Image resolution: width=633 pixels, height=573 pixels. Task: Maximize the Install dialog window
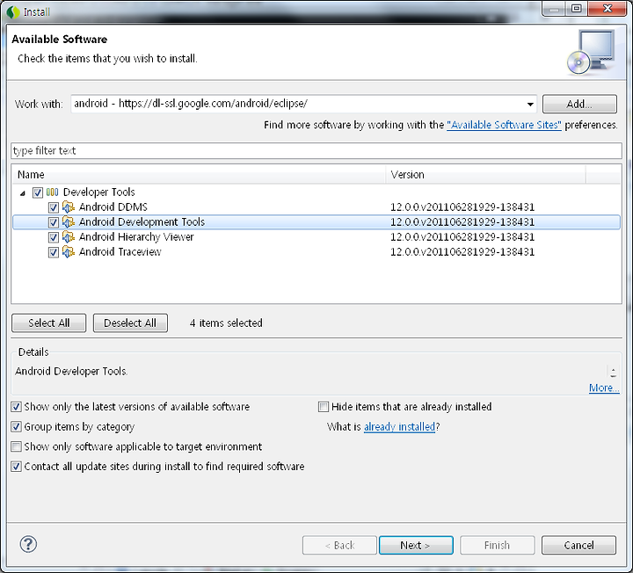coord(577,8)
